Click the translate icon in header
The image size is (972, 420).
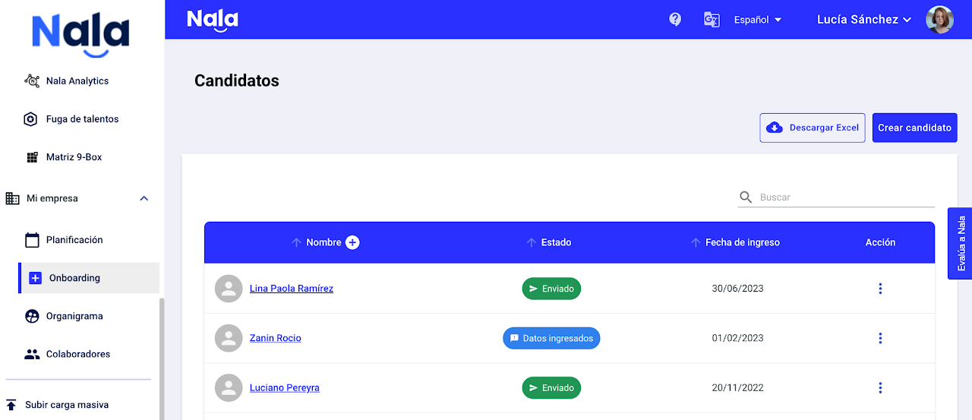click(x=712, y=20)
